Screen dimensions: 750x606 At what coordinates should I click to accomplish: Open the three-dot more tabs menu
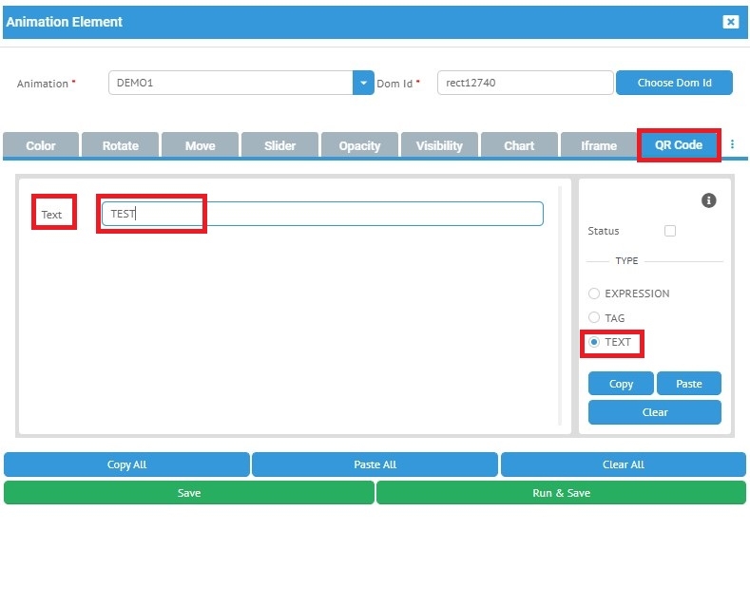point(732,144)
